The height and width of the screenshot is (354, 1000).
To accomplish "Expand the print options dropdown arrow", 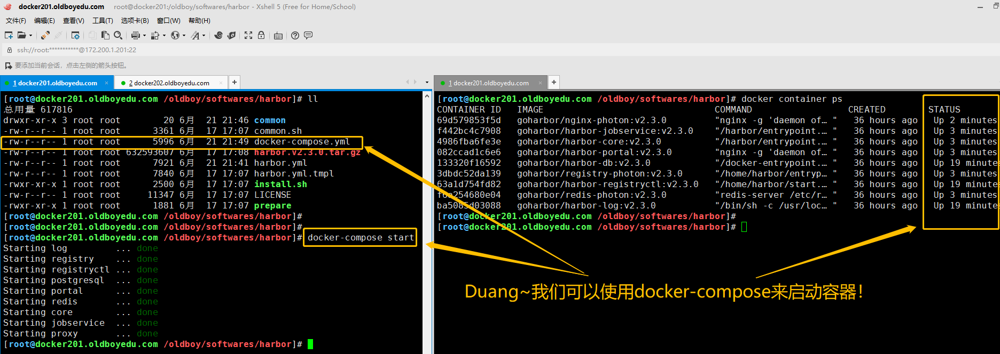I will point(144,36).
